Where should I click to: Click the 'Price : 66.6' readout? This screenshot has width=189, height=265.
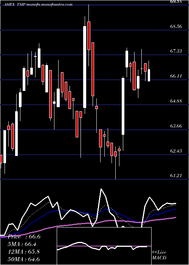[x=24, y=237]
